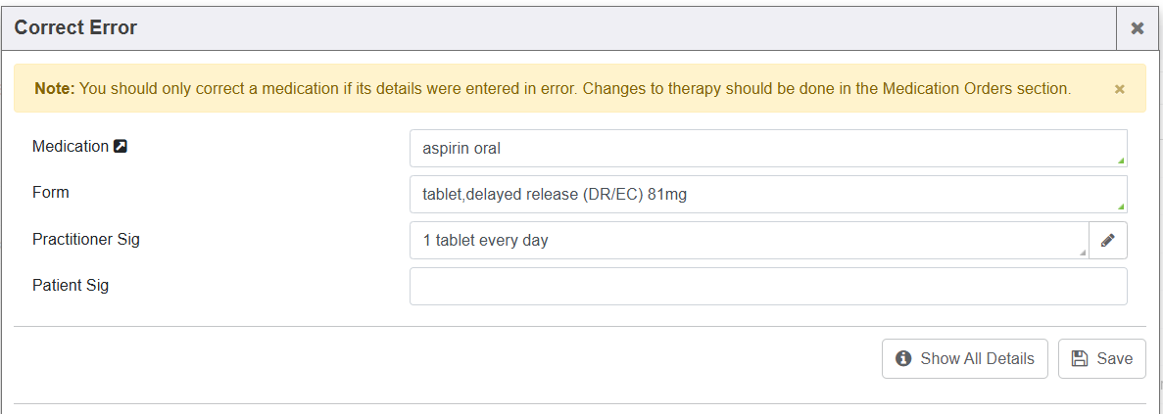Screen dimensions: 1163x414
Task: Click the info icon on Show All Details
Action: pyautogui.click(x=903, y=358)
